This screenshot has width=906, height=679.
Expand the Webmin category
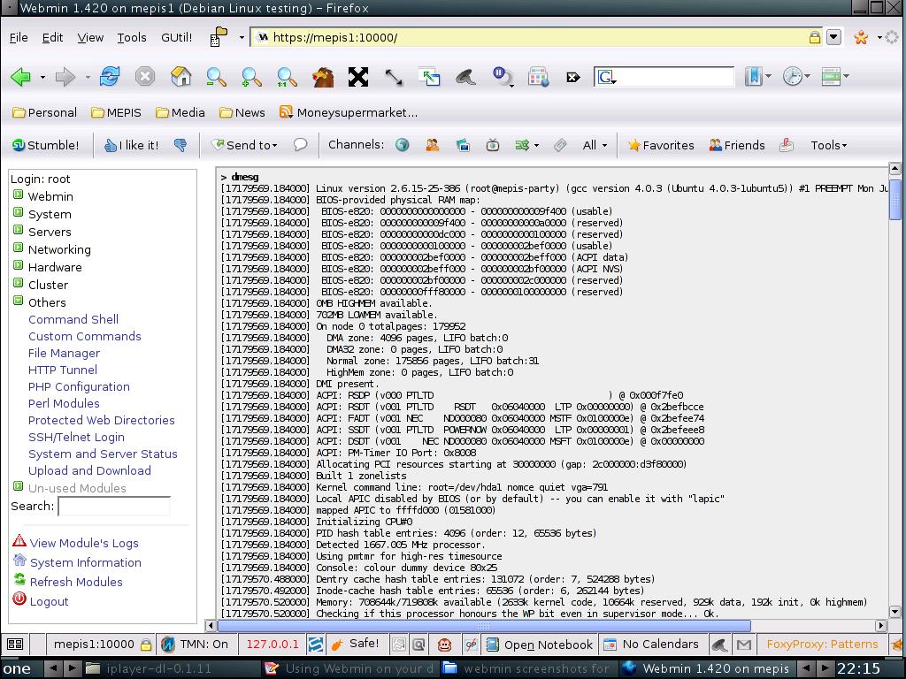coord(19,195)
